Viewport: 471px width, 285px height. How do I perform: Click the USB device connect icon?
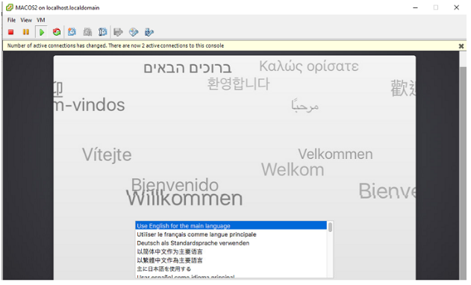tap(149, 32)
